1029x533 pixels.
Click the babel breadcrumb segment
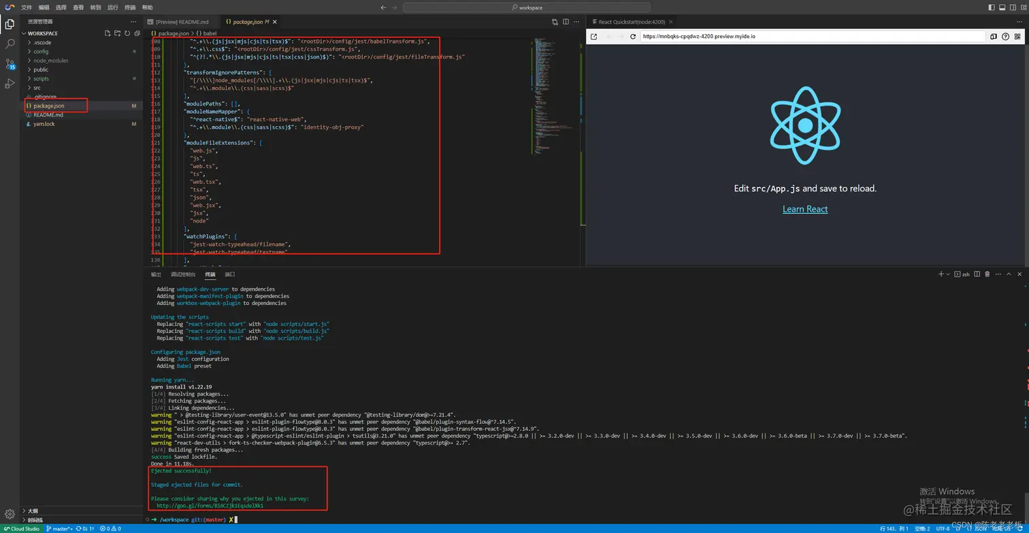point(207,33)
